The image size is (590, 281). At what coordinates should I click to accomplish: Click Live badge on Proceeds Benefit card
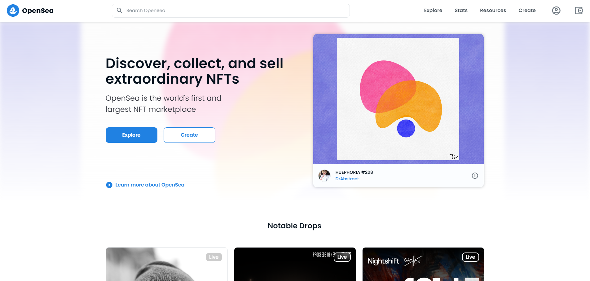point(342,257)
